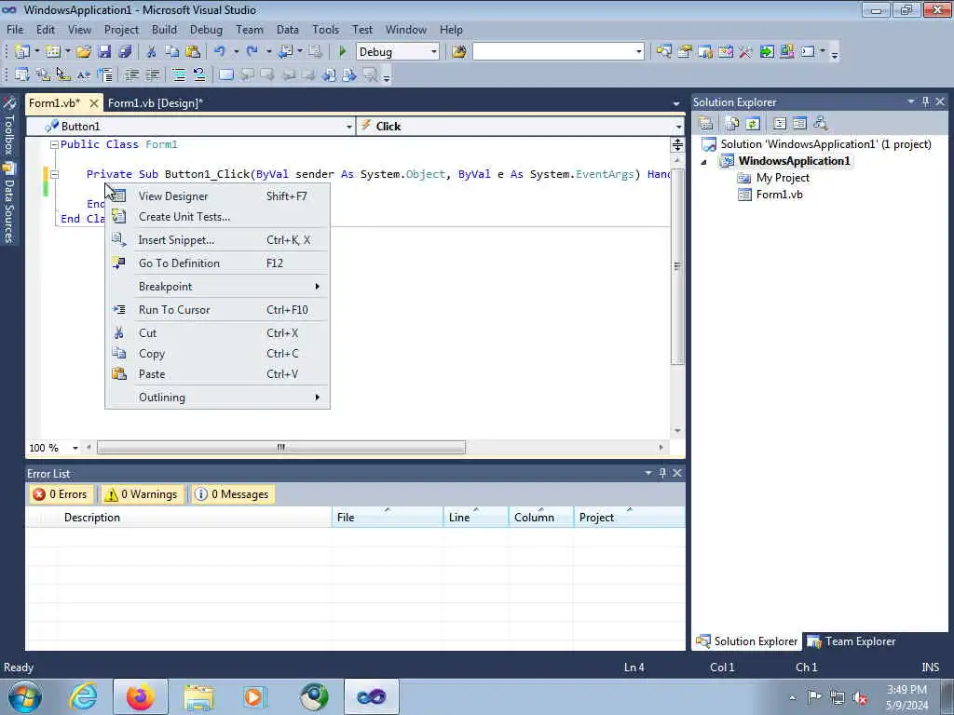Collapse the Public Class Form1 outline
Viewport: 954px width, 715px height.
(x=54, y=144)
